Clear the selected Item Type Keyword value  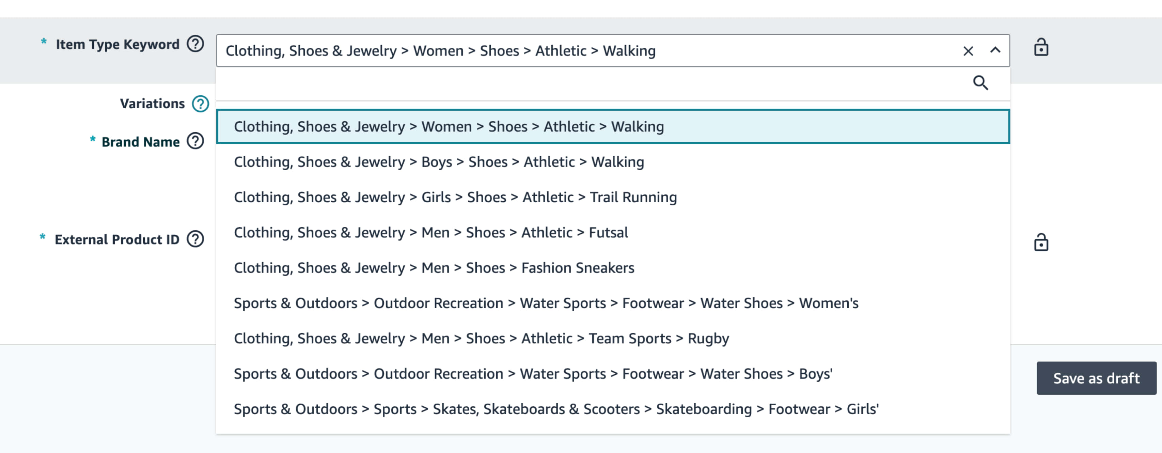(968, 51)
